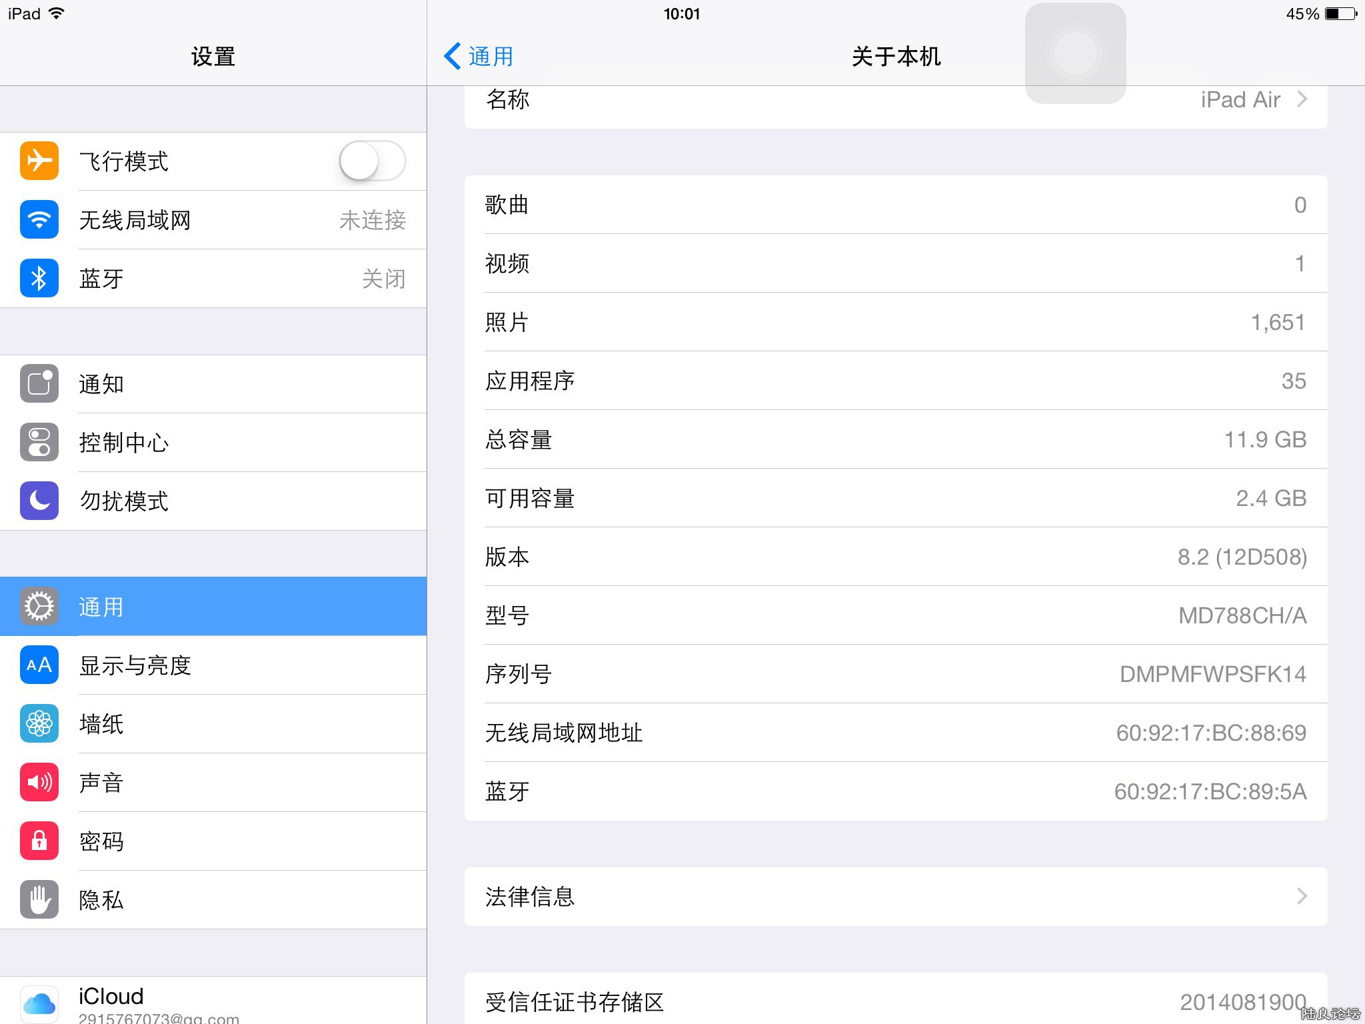The image size is (1365, 1024).
Task: Tap the Sounds (声音) speaker icon
Action: (39, 782)
